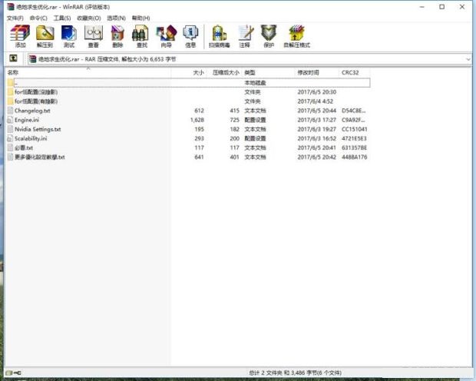The image size is (476, 381).
Task: Maximize the WinRAR window
Action: click(442, 7)
